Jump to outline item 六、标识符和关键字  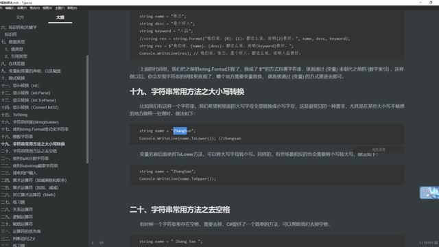click(x=19, y=27)
